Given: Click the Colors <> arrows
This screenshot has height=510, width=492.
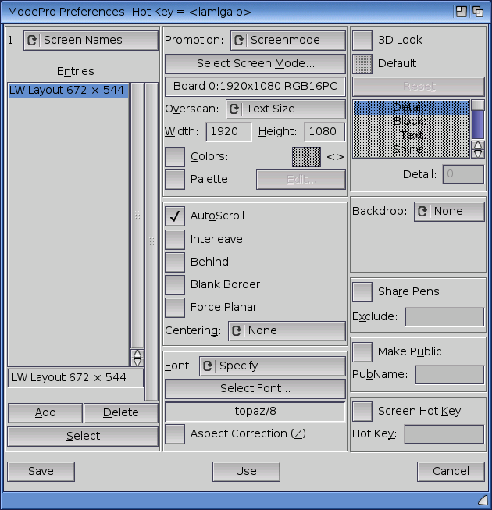Looking at the screenshot, I should pyautogui.click(x=335, y=157).
